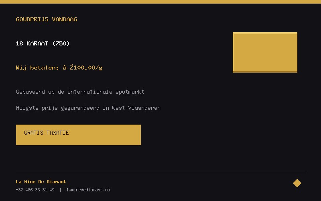Click the 18 KARAAT label
This screenshot has width=321, height=201.
[x=32, y=43]
